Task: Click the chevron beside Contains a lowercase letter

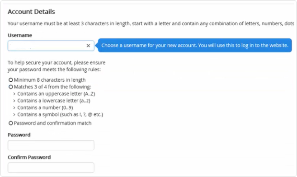Action: 14,101
